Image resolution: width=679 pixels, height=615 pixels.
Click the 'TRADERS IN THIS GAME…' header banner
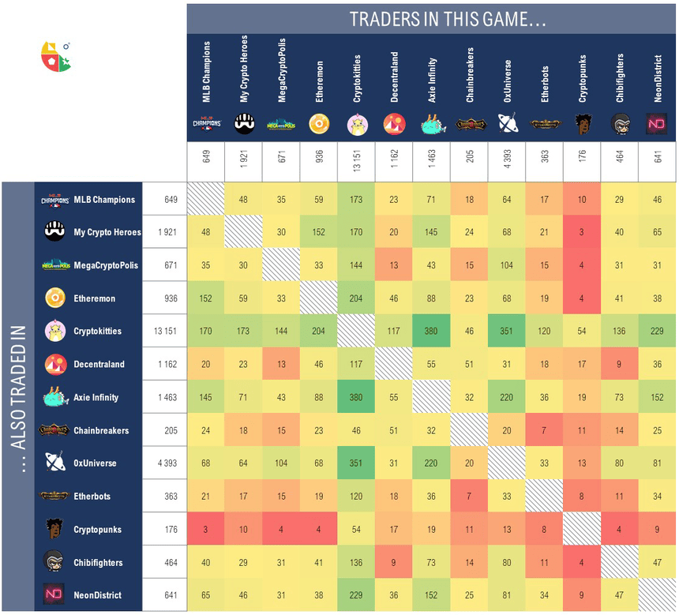[432, 19]
